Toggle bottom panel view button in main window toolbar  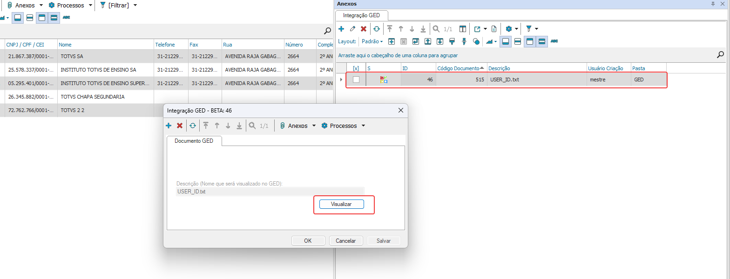(18, 18)
